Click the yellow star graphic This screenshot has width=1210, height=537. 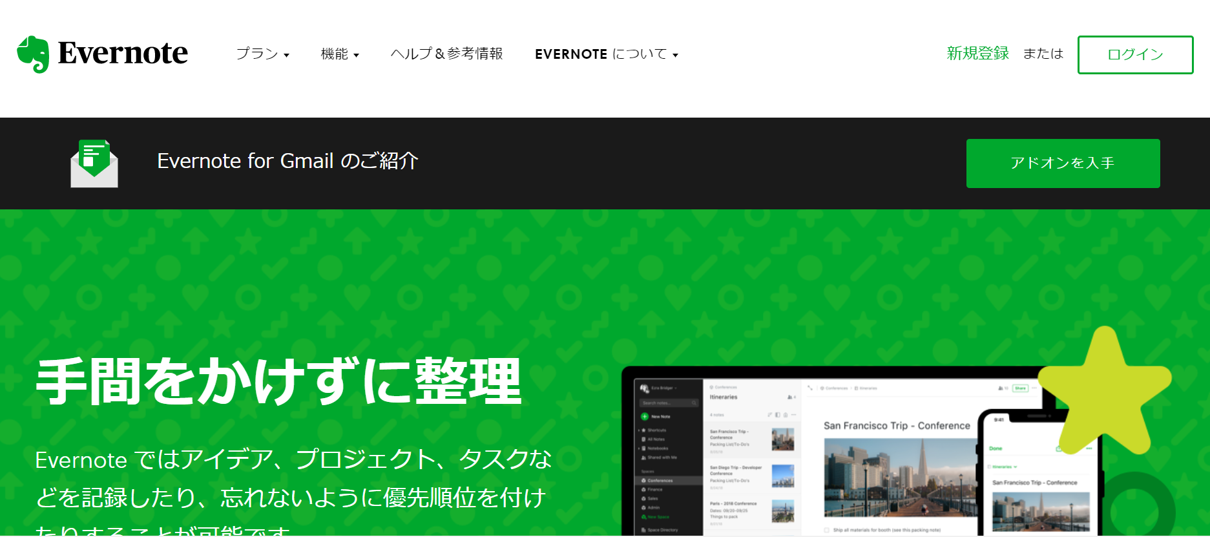point(1104,392)
